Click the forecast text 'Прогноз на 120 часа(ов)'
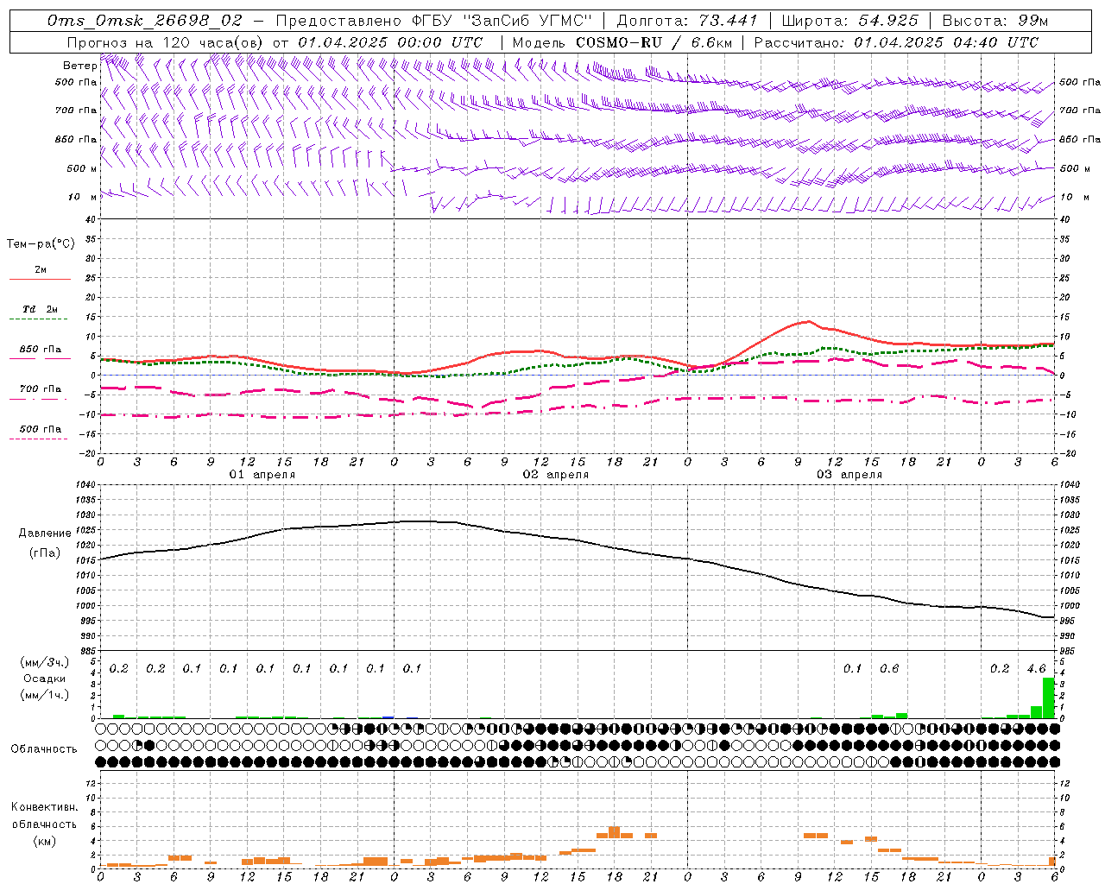Screen dimensions: 1105x884 [x=166, y=42]
